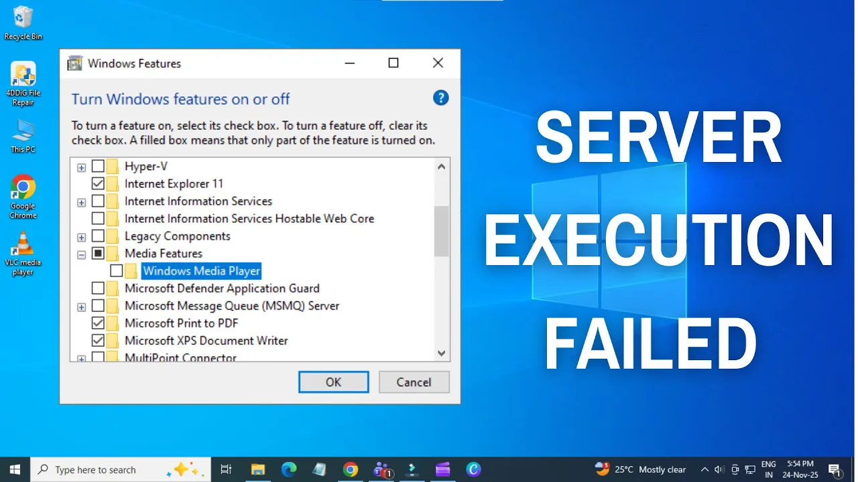Collapse the Media Features node

click(x=81, y=254)
